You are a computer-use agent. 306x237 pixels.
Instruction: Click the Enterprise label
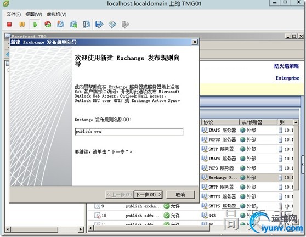tap(287, 78)
